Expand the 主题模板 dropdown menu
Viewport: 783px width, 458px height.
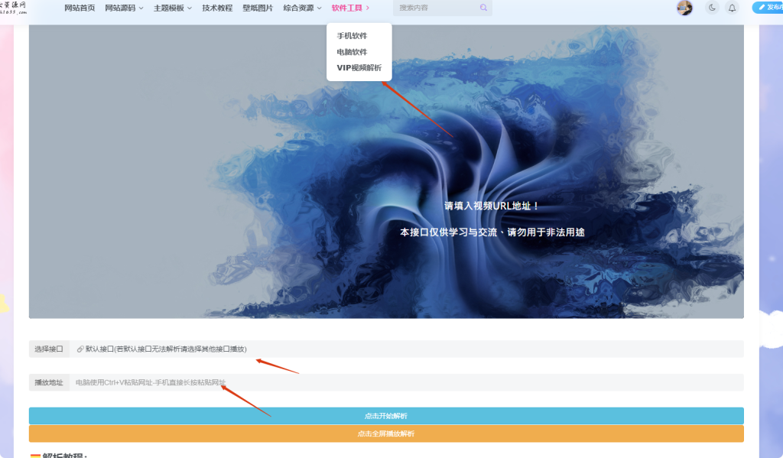(x=171, y=7)
